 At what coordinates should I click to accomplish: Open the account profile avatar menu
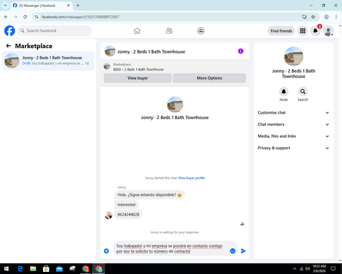pyautogui.click(x=328, y=31)
